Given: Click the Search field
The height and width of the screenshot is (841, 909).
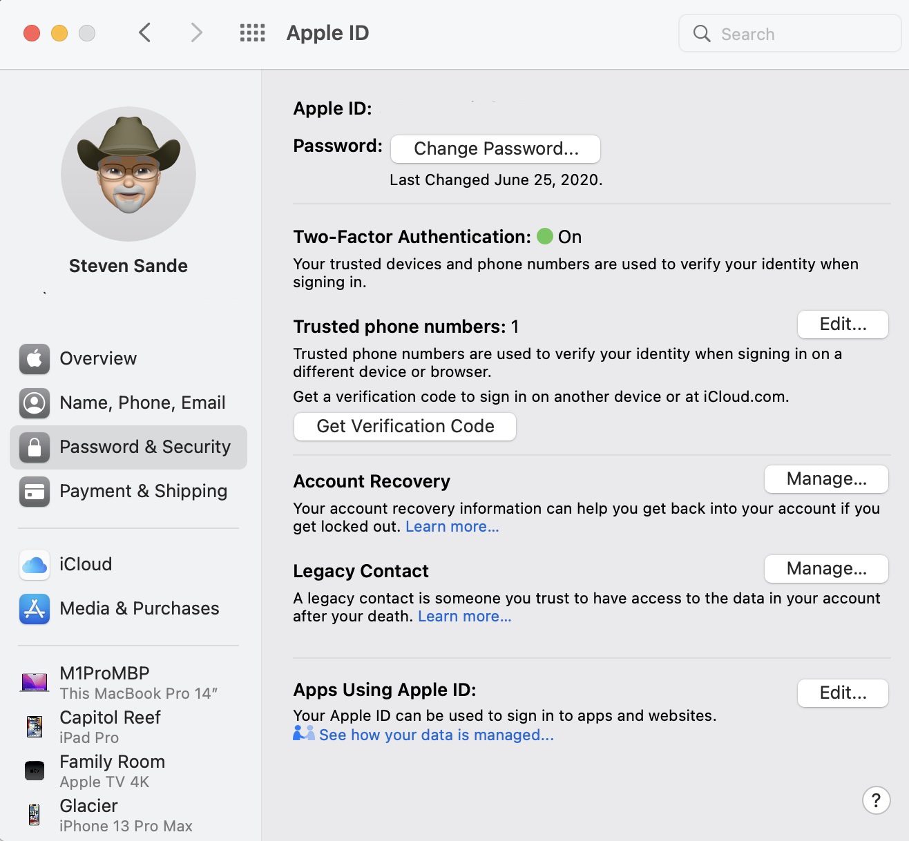Looking at the screenshot, I should pos(790,34).
